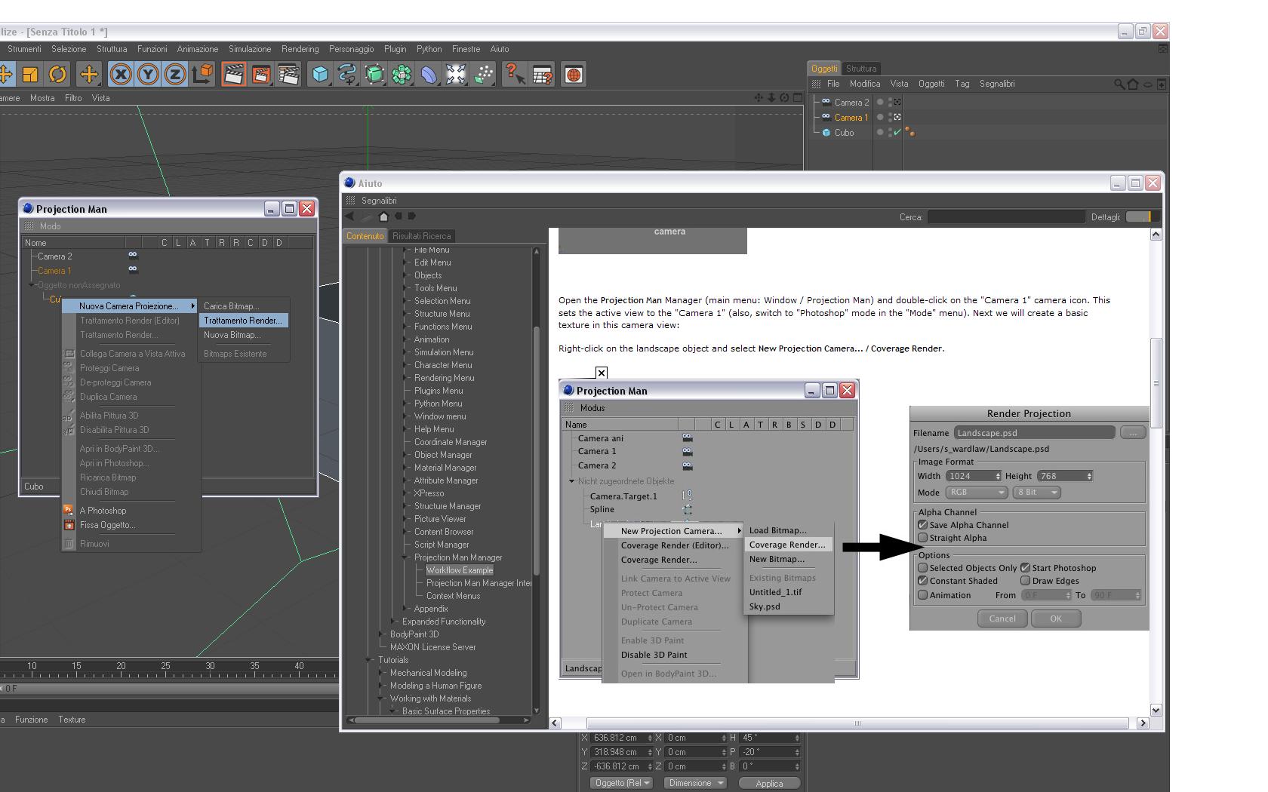Screen dimensions: 1268x792
Task: Click the help tree vertical scrollbar
Action: (537, 453)
